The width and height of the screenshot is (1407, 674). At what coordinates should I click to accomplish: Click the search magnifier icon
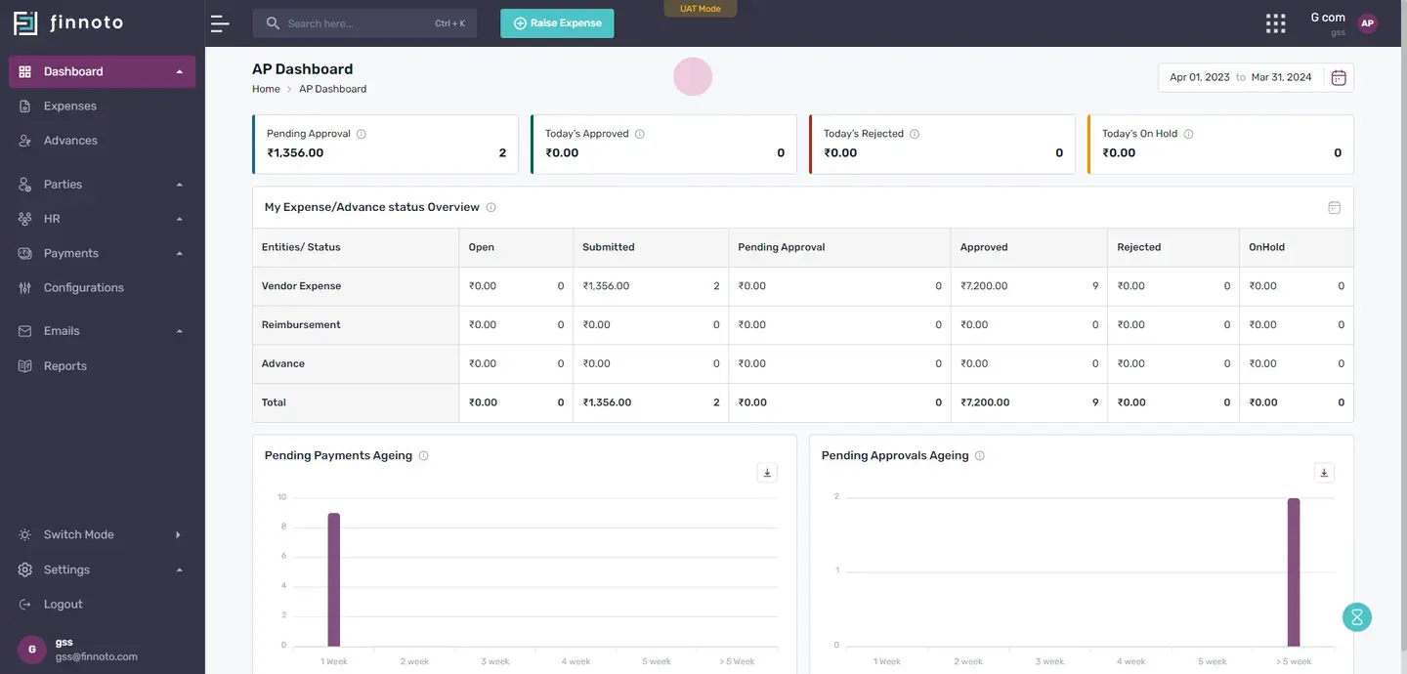coord(273,23)
